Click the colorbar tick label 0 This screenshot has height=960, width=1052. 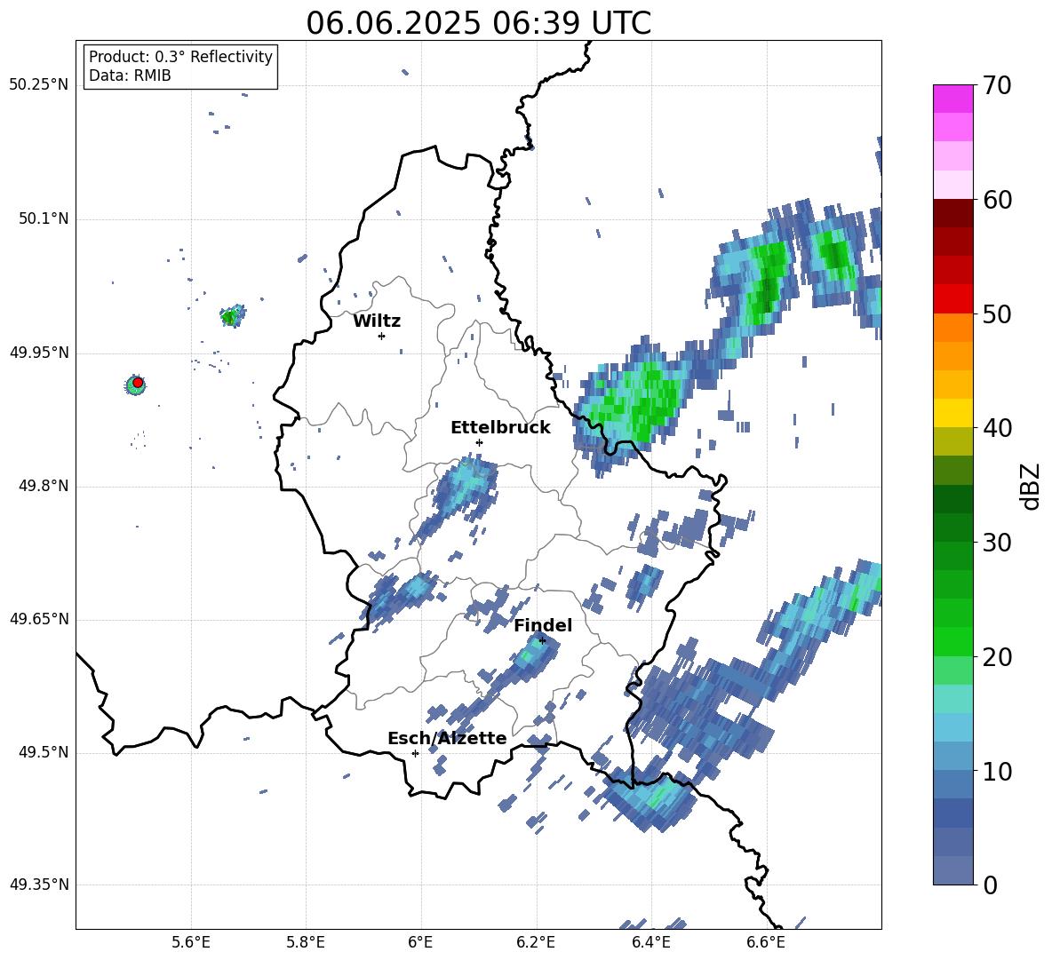click(990, 885)
